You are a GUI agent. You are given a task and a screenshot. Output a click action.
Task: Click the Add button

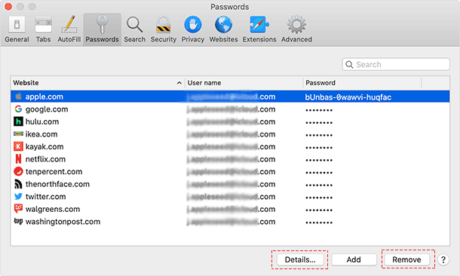pos(354,259)
